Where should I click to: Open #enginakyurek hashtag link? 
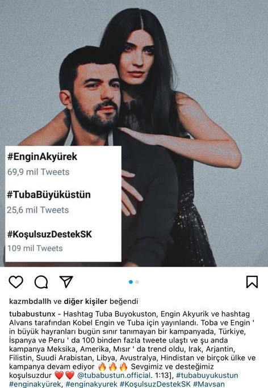(91, 384)
